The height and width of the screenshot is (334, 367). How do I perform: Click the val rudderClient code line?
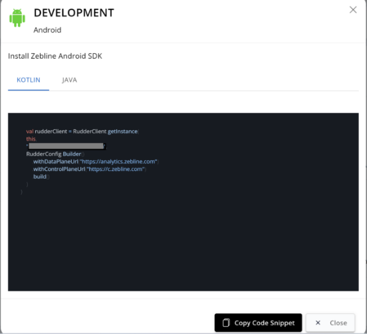[82, 131]
